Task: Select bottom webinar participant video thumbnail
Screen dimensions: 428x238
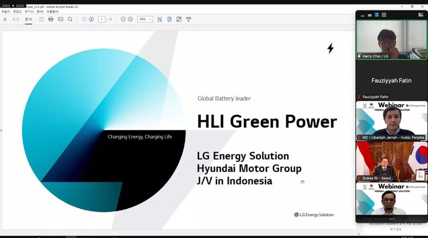Action: coord(392,199)
